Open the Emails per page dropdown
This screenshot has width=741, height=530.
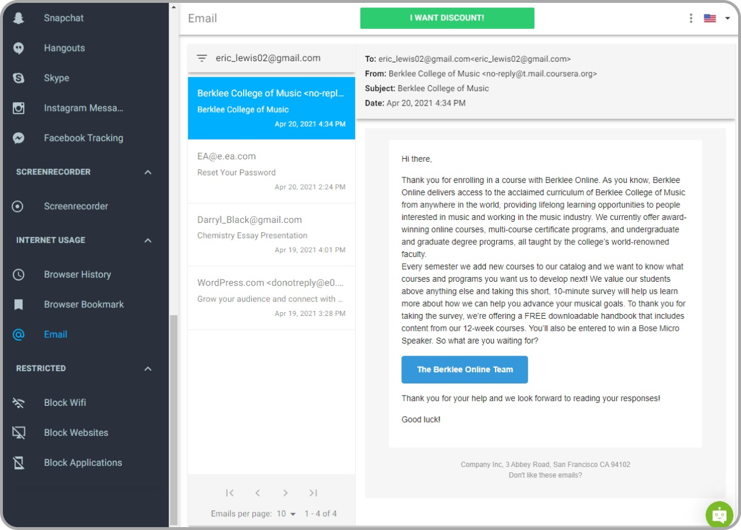click(286, 513)
